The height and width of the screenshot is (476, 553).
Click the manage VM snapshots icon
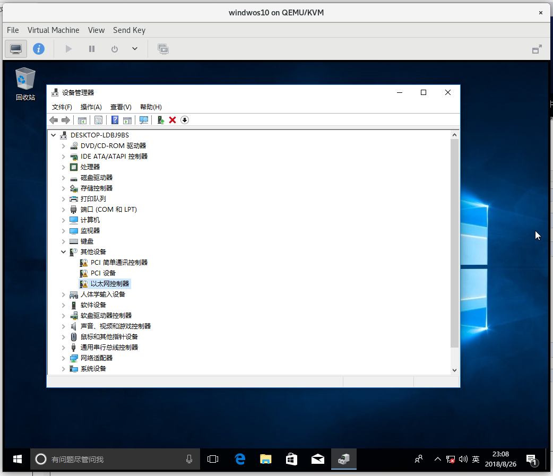(x=163, y=49)
